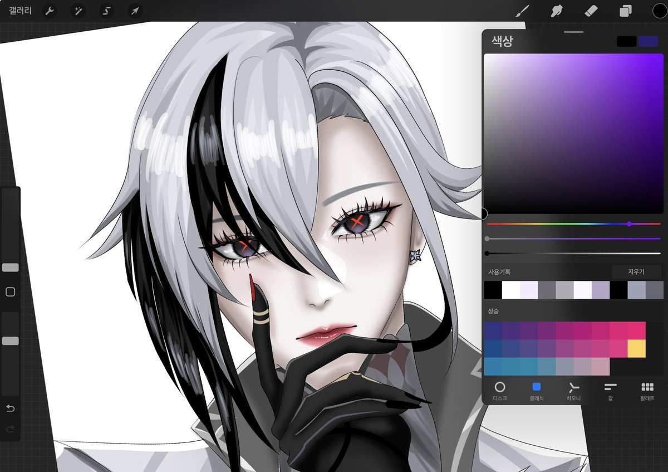Open the 디스크 color picker mode

coord(500,391)
